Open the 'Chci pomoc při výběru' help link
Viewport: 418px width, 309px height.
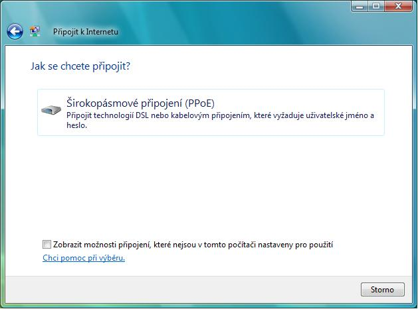pos(84,258)
